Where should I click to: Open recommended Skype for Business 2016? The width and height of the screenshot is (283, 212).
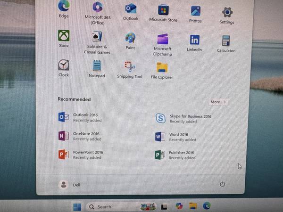pyautogui.click(x=183, y=118)
